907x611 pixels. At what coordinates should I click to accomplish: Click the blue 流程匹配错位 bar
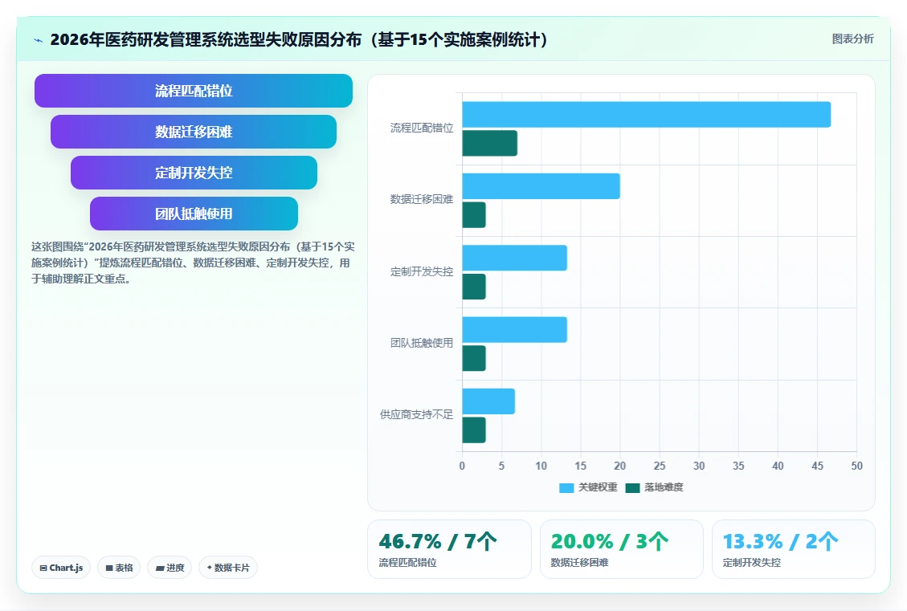[x=646, y=115]
